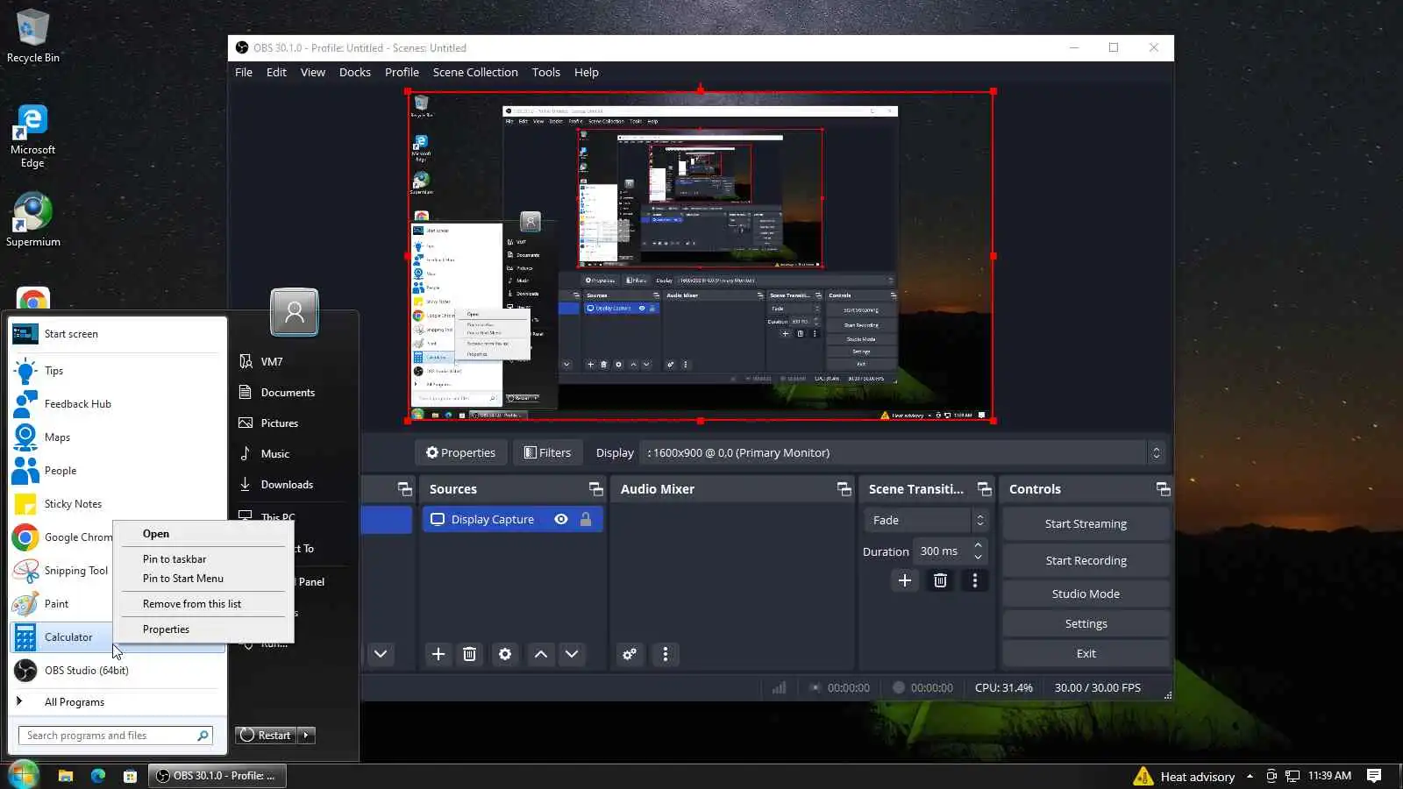Screen dimensions: 1403x789
Task: Choose Properties in the context menu
Action: (203, 629)
